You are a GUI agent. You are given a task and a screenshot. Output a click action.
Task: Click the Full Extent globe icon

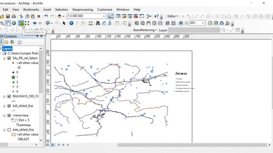[x=14, y=23]
